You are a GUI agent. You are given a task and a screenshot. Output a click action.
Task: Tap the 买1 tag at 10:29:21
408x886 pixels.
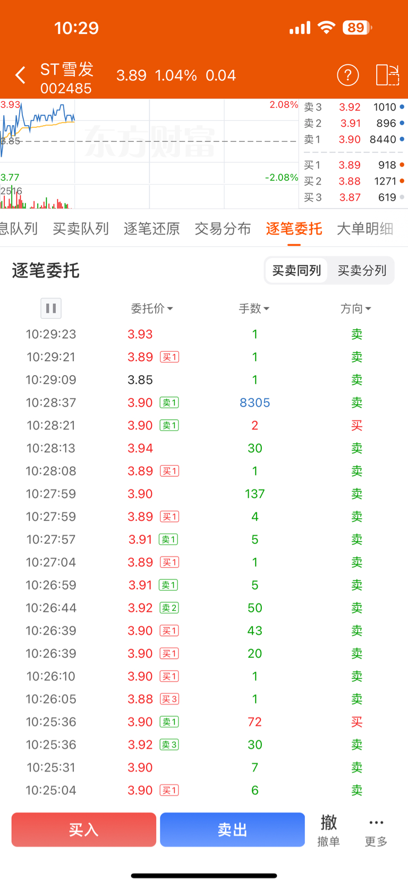point(169,357)
